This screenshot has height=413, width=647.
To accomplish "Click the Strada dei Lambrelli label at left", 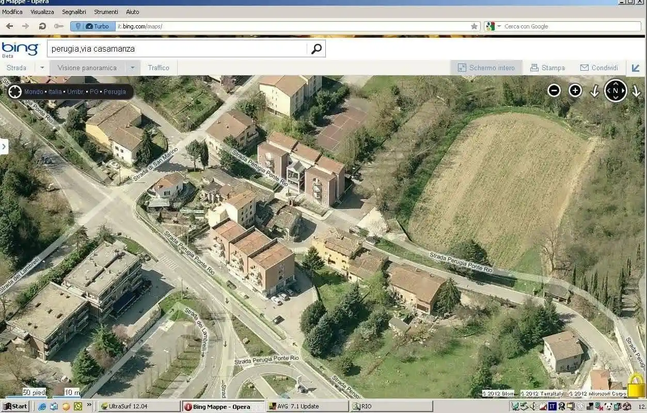I will 20,275.
